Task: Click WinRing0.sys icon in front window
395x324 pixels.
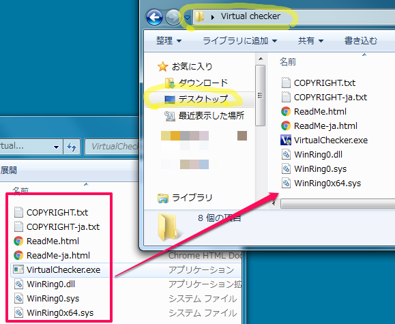Action: (x=286, y=168)
